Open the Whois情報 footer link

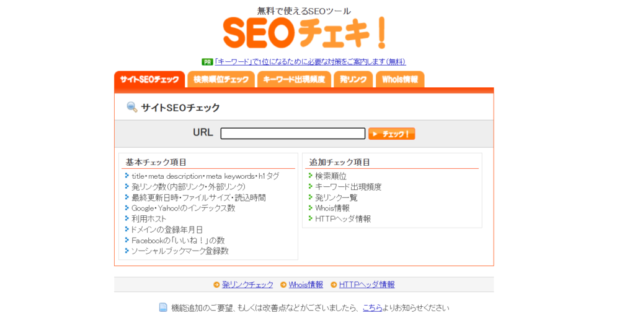pyautogui.click(x=306, y=285)
